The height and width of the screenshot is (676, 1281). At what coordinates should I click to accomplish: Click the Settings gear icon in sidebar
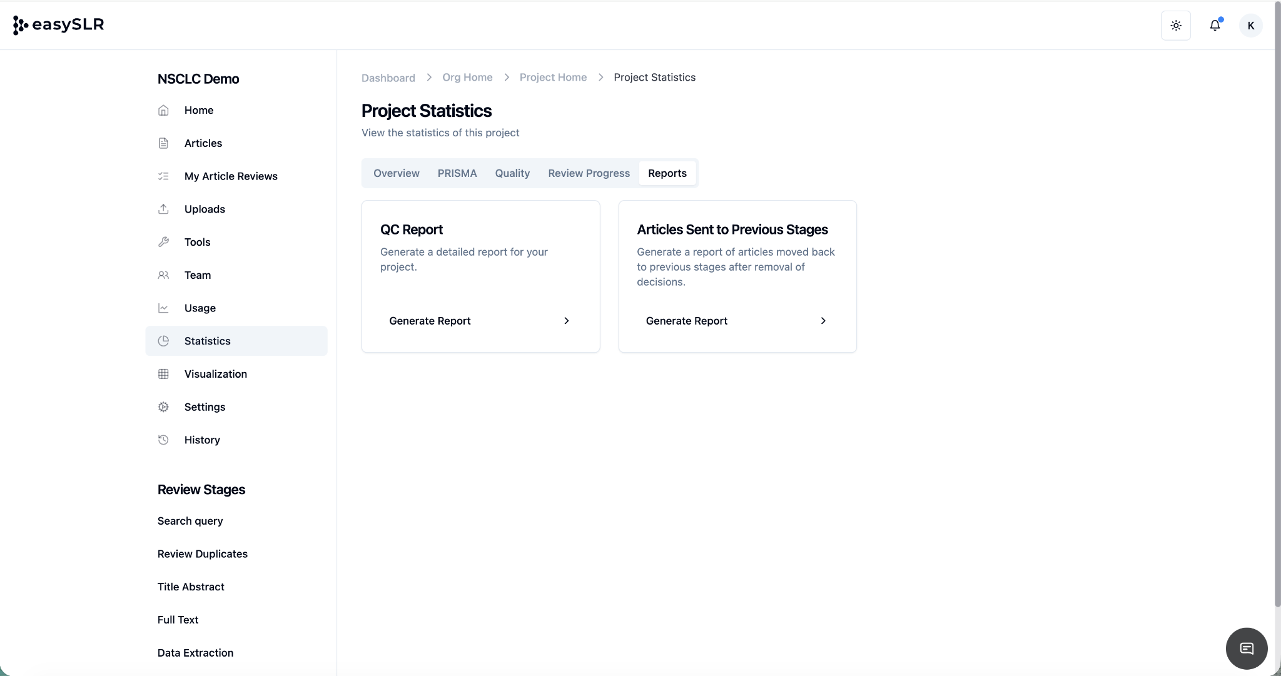(163, 407)
